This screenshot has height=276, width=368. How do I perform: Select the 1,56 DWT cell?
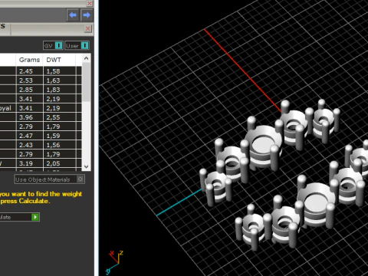pos(60,145)
